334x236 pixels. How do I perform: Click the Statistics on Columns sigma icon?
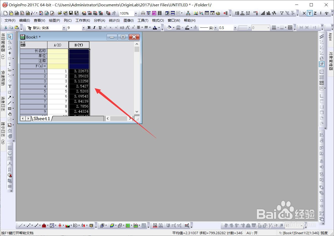tap(237, 13)
